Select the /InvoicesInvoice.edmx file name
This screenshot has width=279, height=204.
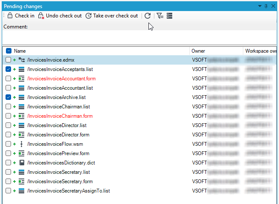tap(51, 60)
